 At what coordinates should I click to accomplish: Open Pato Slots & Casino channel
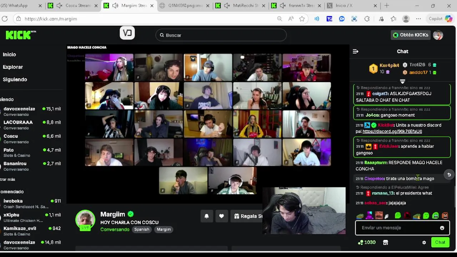(x=32, y=152)
